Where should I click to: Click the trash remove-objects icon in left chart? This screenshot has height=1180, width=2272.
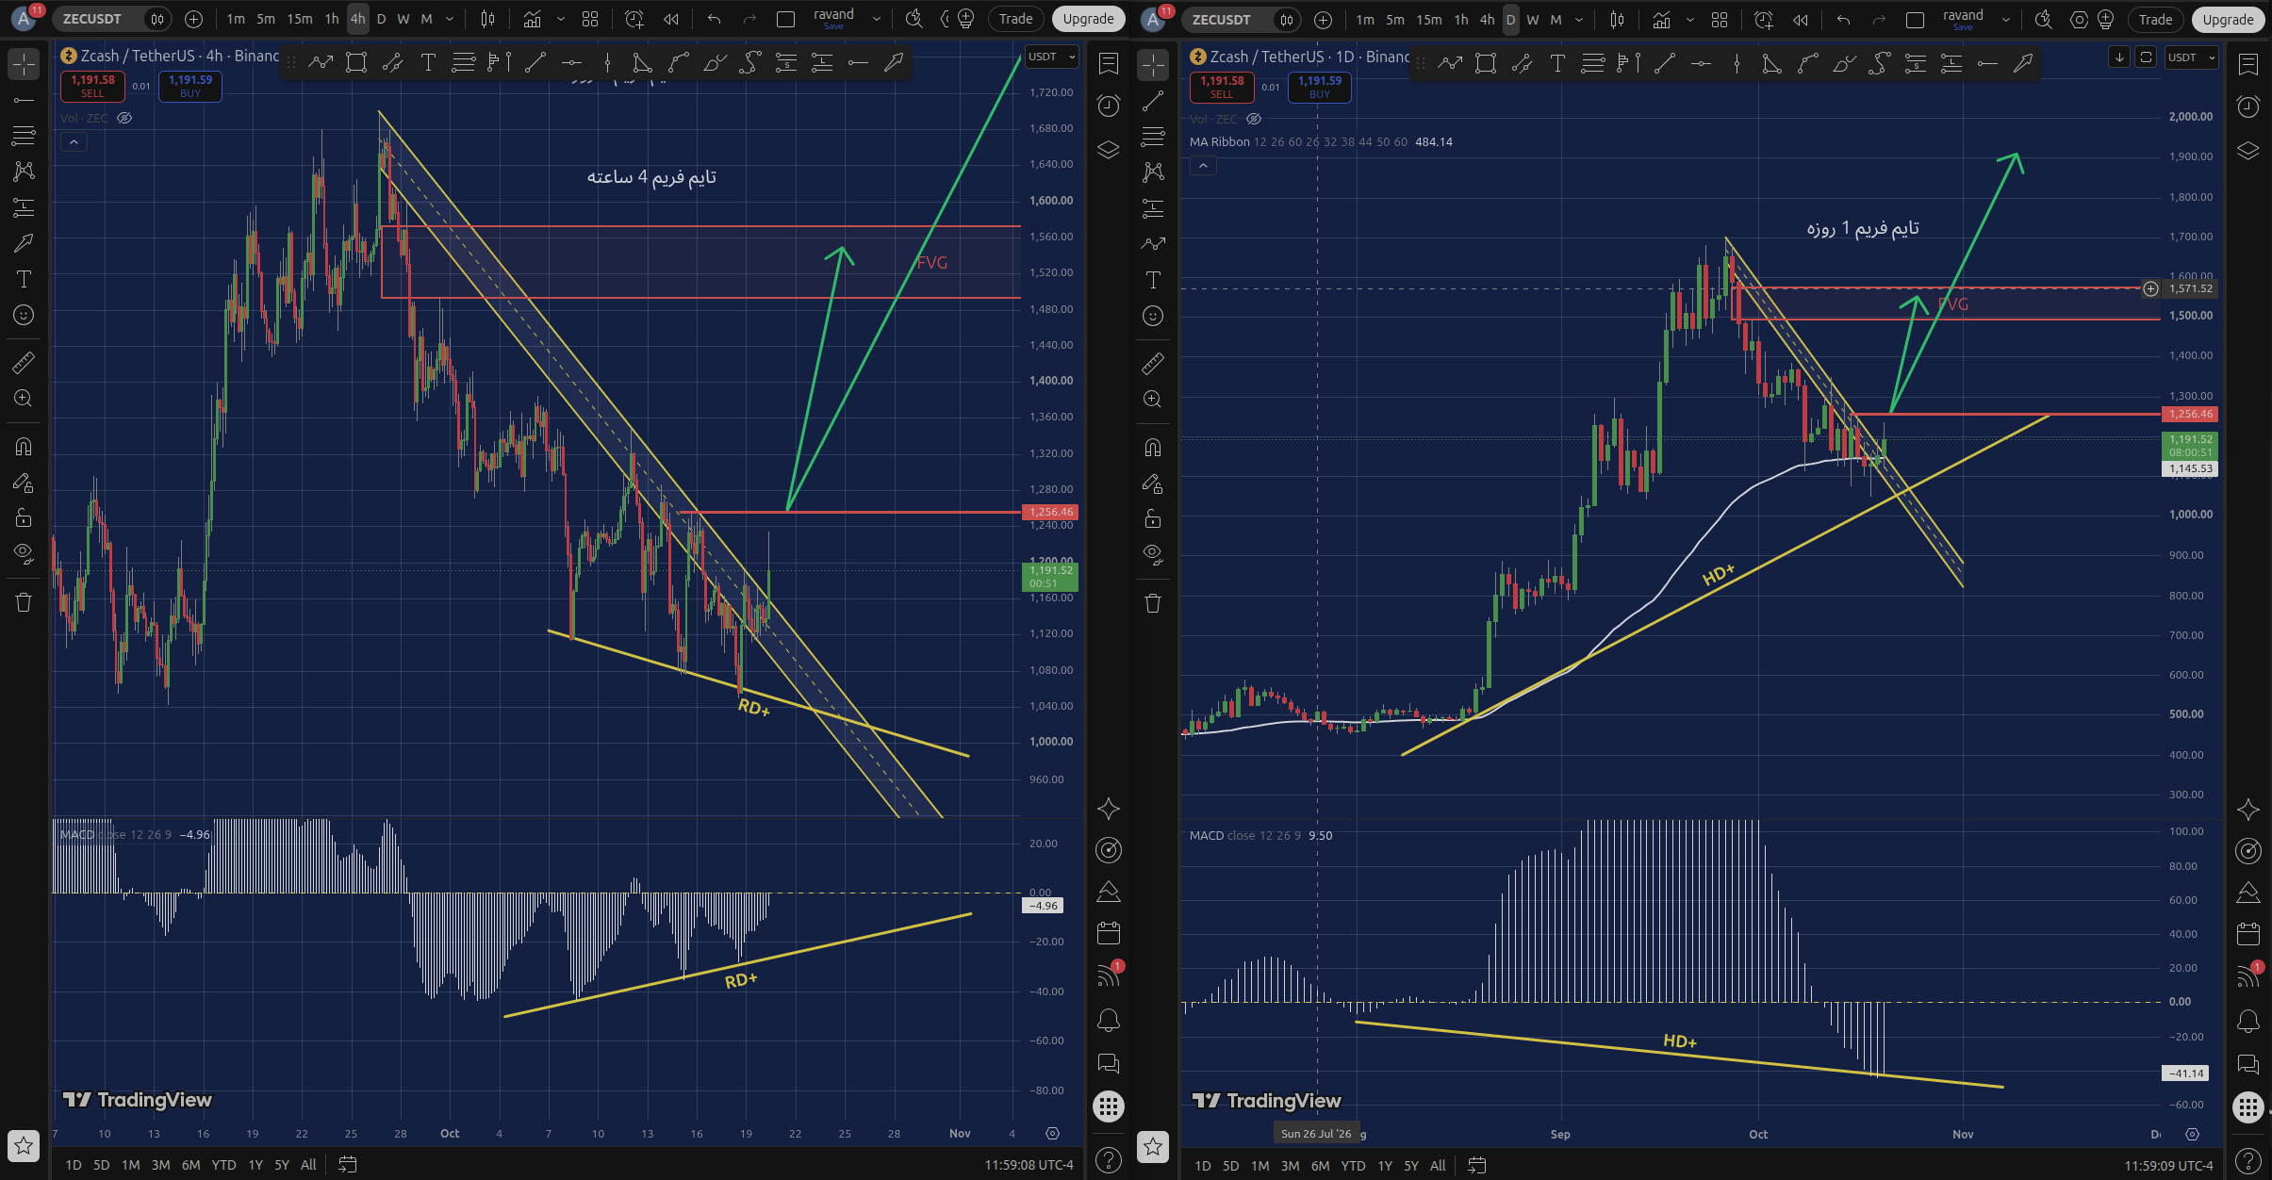[x=24, y=602]
